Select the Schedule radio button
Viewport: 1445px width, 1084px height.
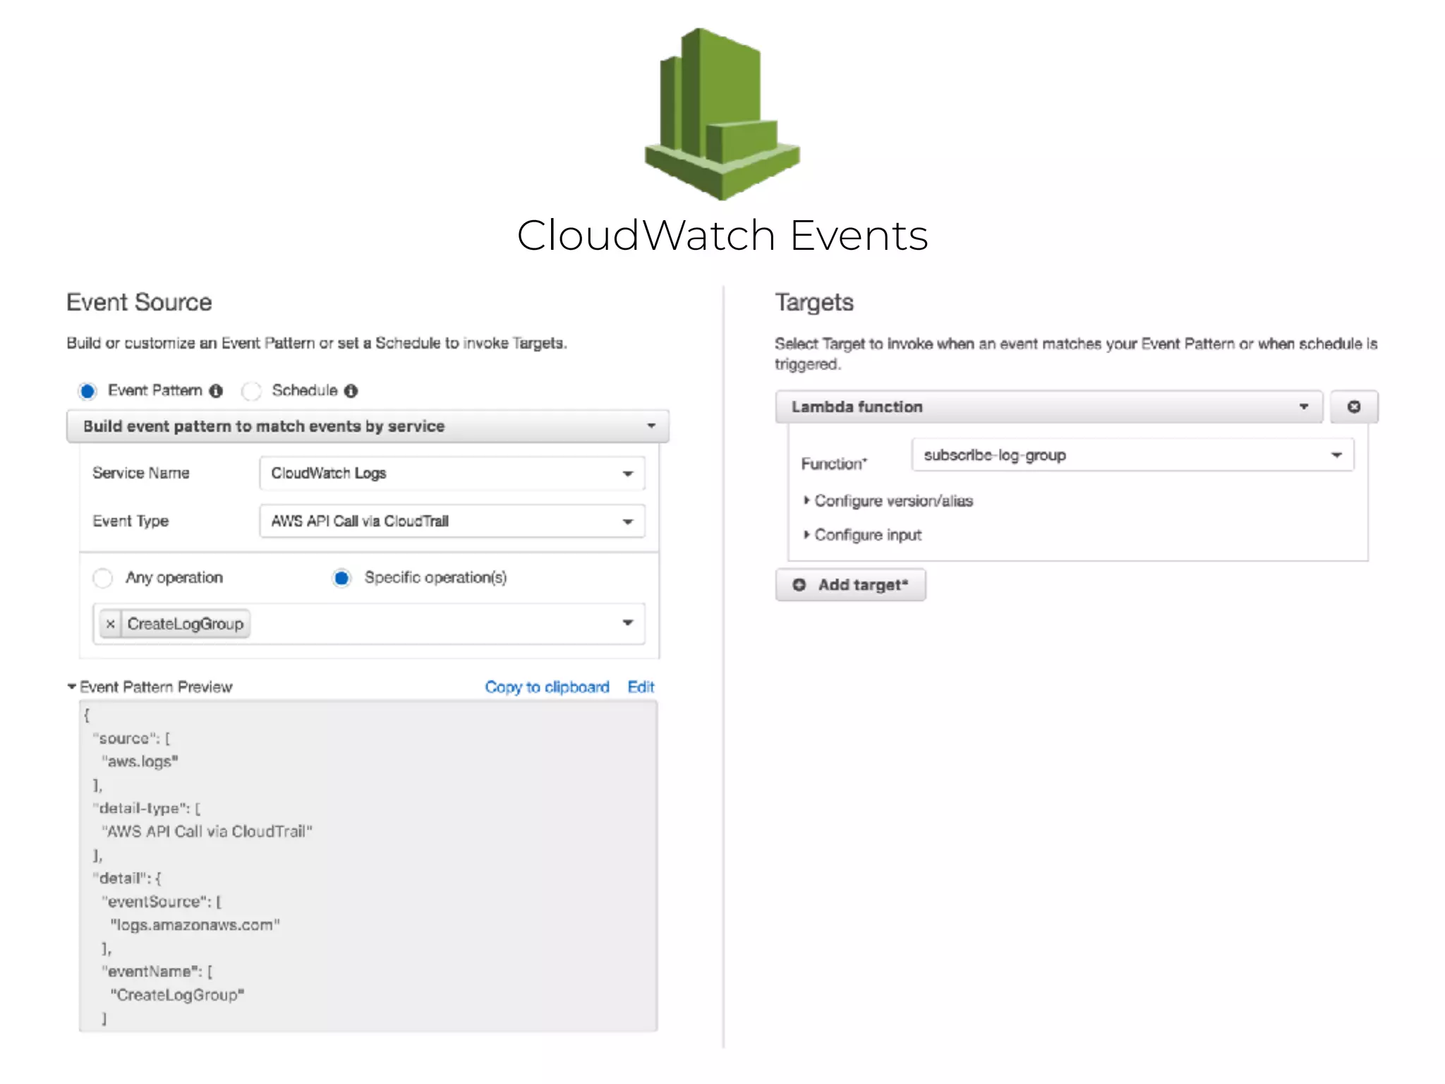251,391
